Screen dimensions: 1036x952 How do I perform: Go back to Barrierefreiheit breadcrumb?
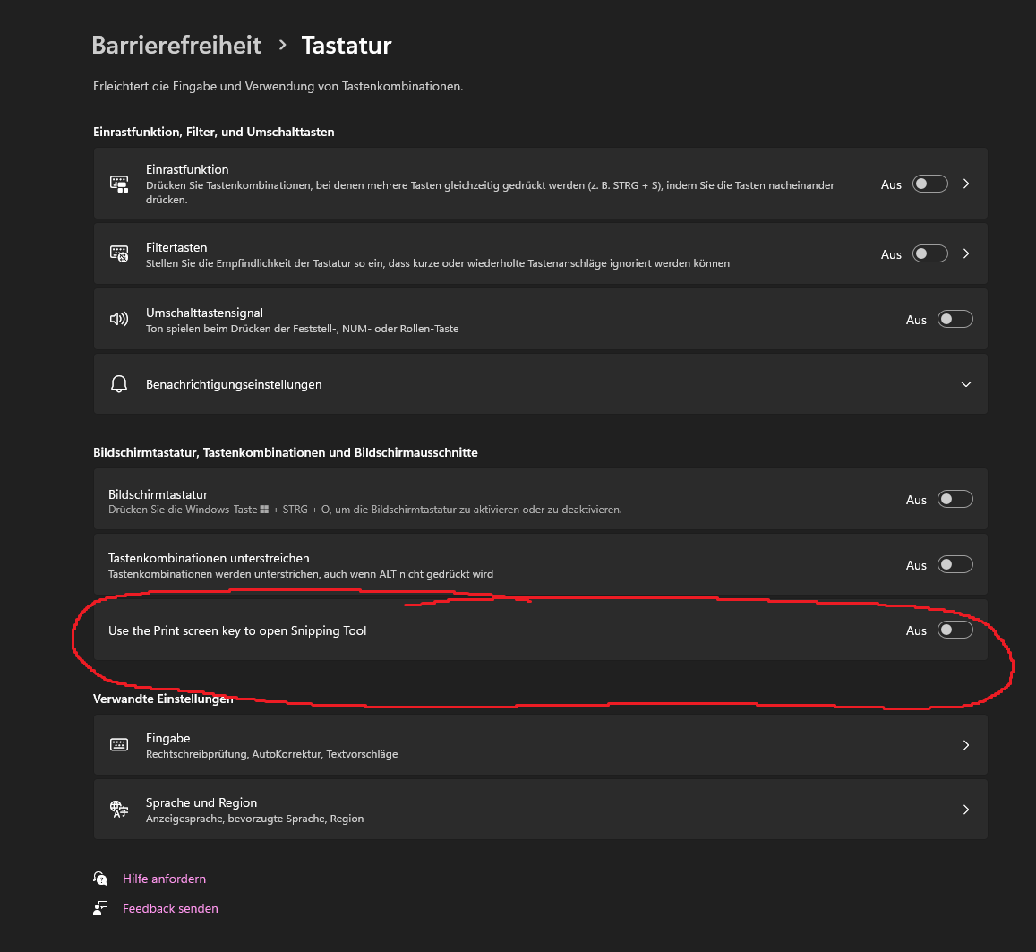177,45
